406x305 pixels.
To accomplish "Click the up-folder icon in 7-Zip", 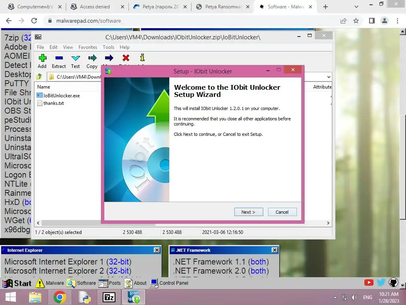I will point(39,77).
